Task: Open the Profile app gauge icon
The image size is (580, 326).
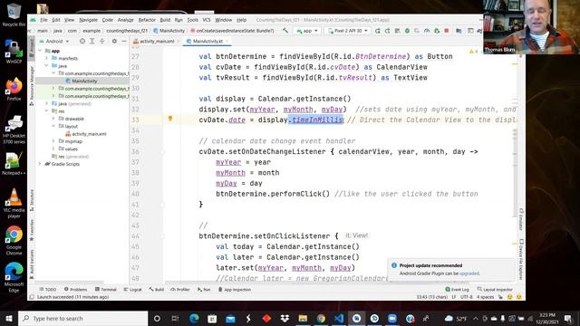Action: point(427,31)
